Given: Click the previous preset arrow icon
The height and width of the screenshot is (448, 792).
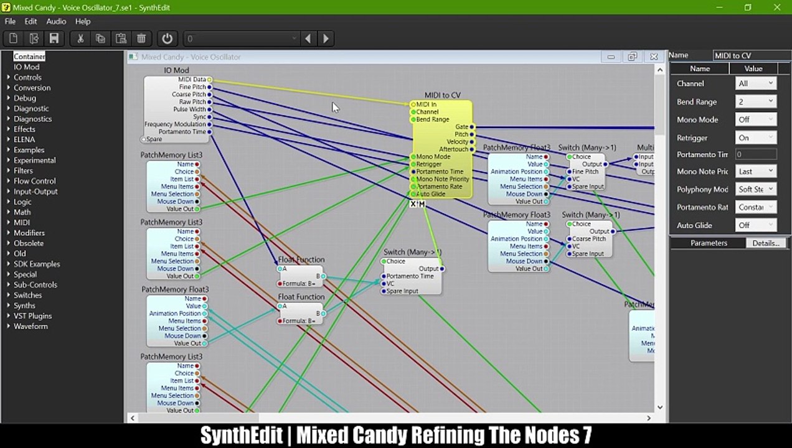Looking at the screenshot, I should [x=308, y=39].
